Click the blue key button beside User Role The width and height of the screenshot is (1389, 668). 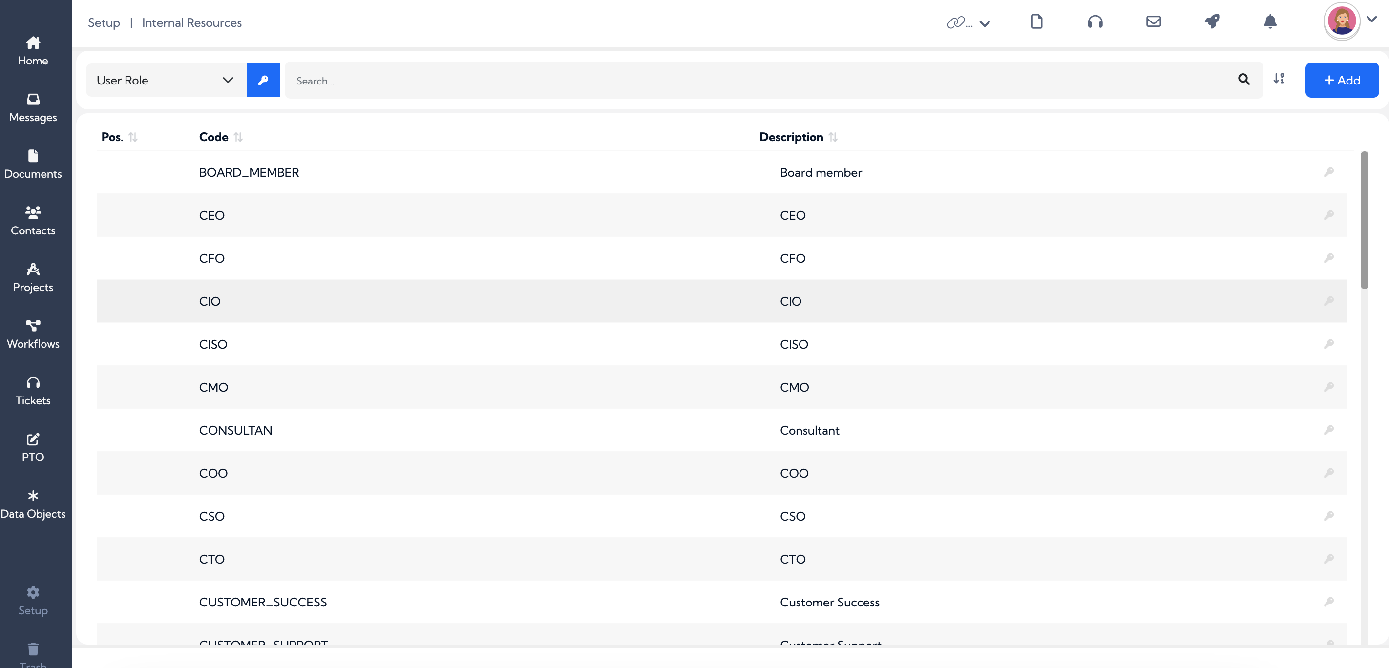point(263,81)
